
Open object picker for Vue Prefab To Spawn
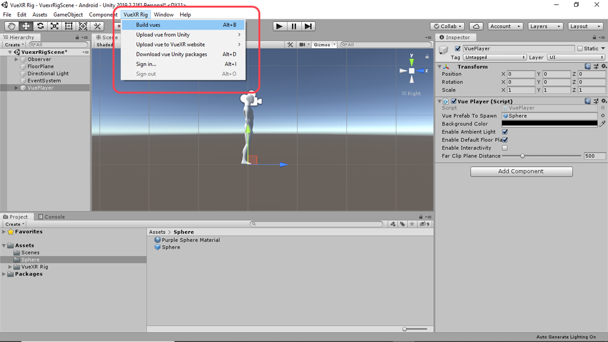pos(603,116)
